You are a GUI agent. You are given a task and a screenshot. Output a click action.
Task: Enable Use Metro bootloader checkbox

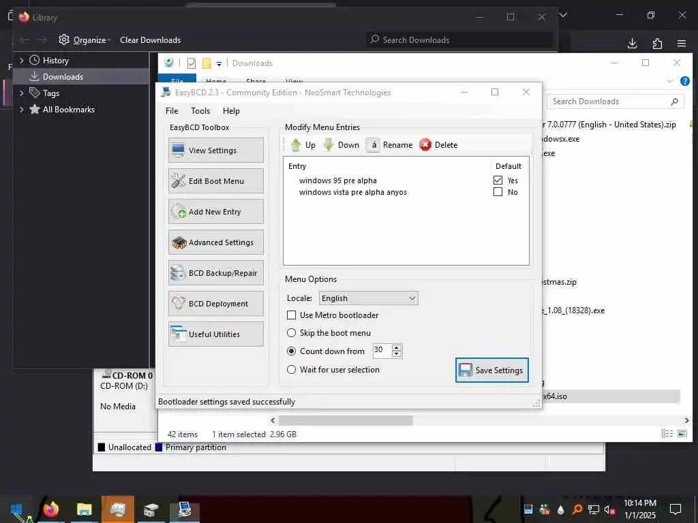291,315
